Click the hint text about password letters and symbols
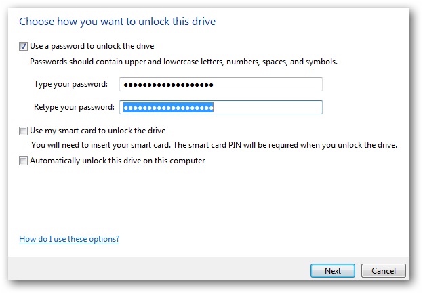This screenshot has height=294, width=423. (184, 62)
